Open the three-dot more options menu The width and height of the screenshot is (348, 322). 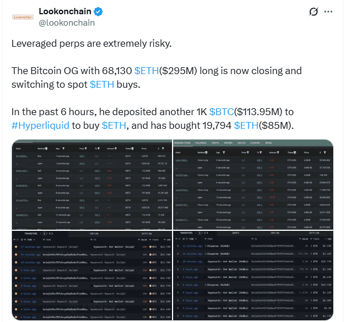coord(328,11)
